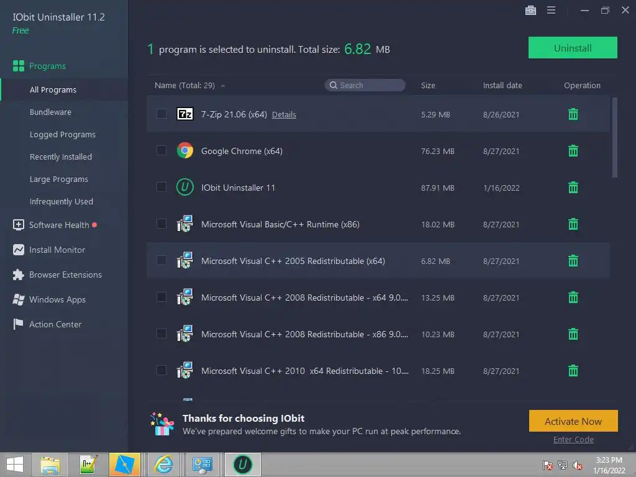The image size is (636, 477).
Task: Click the Install date column header
Action: 502,85
